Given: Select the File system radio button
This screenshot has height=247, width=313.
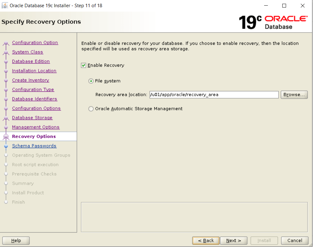Looking at the screenshot, I should 91,81.
